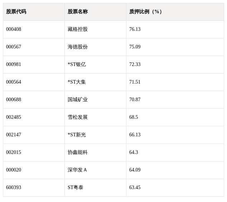Image resolution: width=227 pixels, height=202 pixels.
Task: Select stock code 000408
Action: click(x=14, y=29)
